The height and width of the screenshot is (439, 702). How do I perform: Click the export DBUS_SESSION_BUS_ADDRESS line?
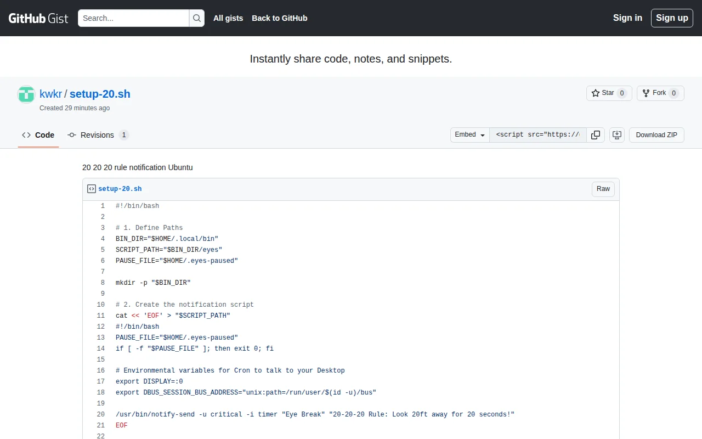[x=246, y=392]
